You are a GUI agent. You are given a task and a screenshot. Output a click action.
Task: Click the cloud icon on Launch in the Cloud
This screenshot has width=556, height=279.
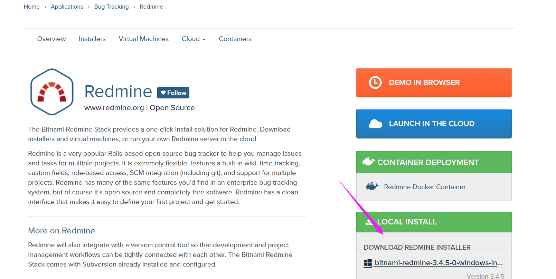pos(375,124)
